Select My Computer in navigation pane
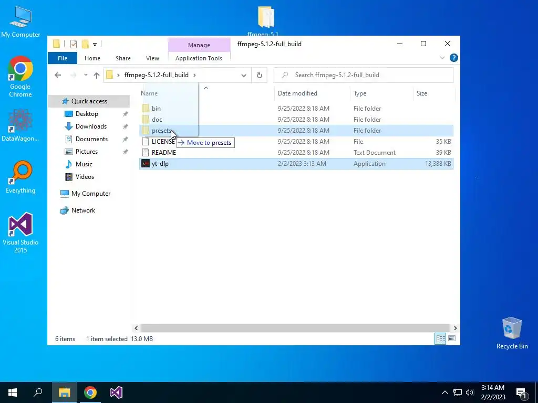Viewport: 538px width, 403px height. point(91,194)
